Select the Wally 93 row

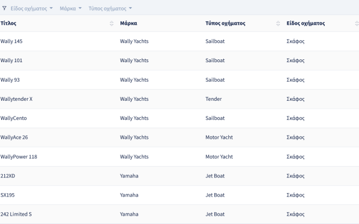coord(10,80)
